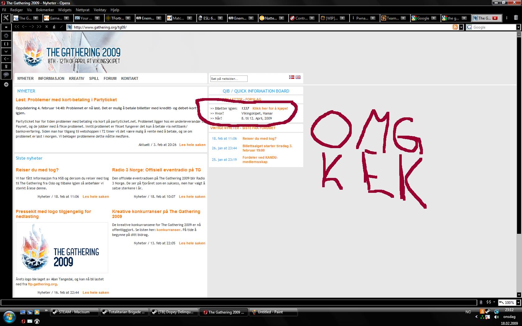Viewport: 522px width, 326px height.
Task: Go back with the left arrow button
Action: [25, 27]
